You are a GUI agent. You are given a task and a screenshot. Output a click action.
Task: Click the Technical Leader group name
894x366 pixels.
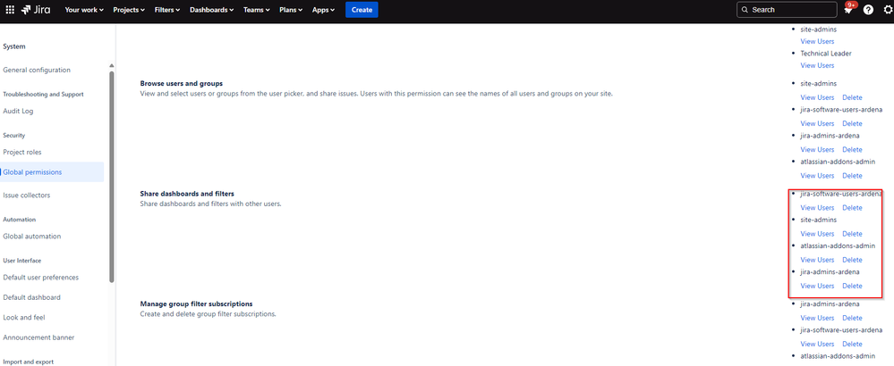[826, 54]
